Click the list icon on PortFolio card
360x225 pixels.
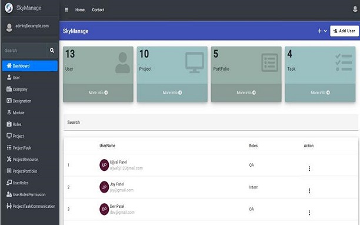pyautogui.click(x=269, y=62)
